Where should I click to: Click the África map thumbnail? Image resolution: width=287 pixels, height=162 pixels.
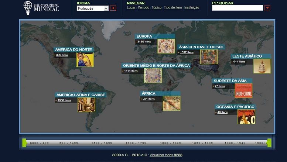coord(171,103)
